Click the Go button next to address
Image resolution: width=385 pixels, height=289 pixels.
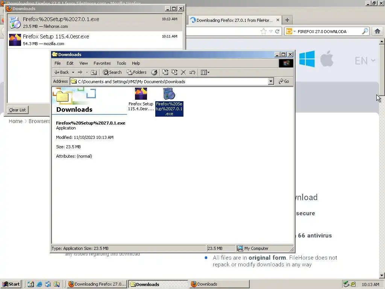[x=284, y=81]
